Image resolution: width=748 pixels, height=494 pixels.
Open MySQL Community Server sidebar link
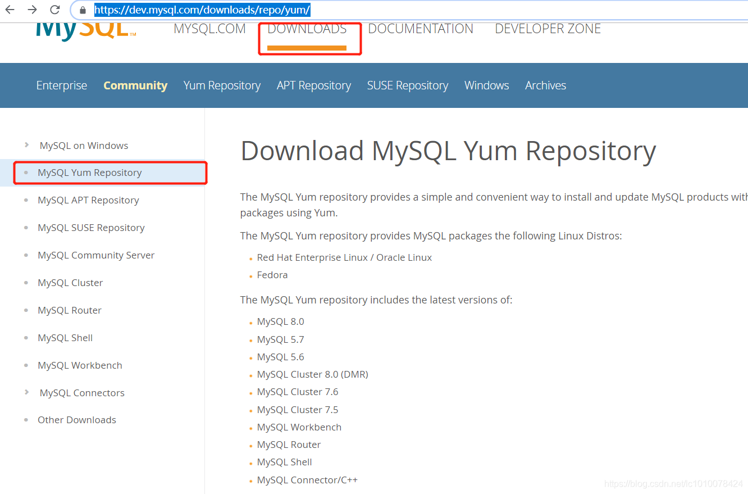pyautogui.click(x=96, y=255)
